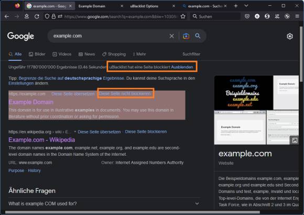Image resolution: width=304 pixels, height=215 pixels.
Task: Open the Mehr search options dropdown
Action: [x=139, y=54]
